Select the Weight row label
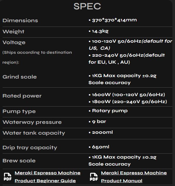The width and height of the screenshot is (175, 186). tap(13, 32)
